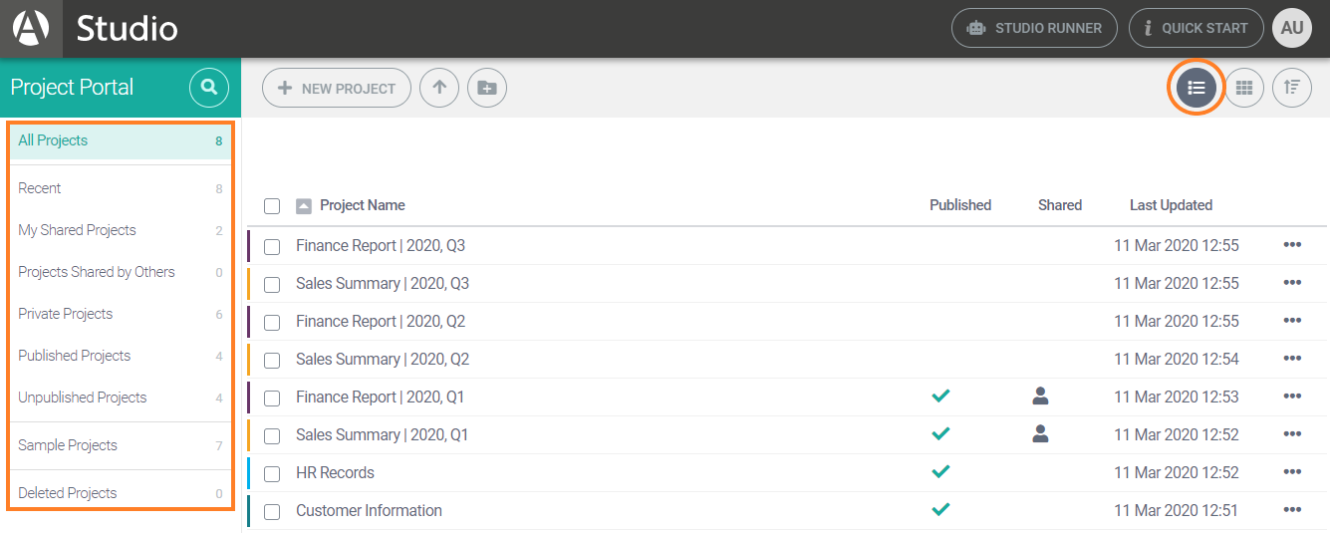Open the Published Projects filter
Image resolution: width=1330 pixels, height=533 pixels.
coord(75,356)
